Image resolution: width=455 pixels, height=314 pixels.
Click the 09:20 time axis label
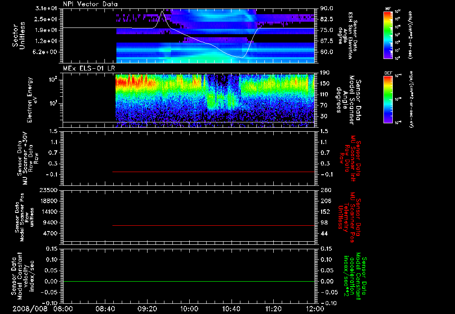[x=147, y=309]
